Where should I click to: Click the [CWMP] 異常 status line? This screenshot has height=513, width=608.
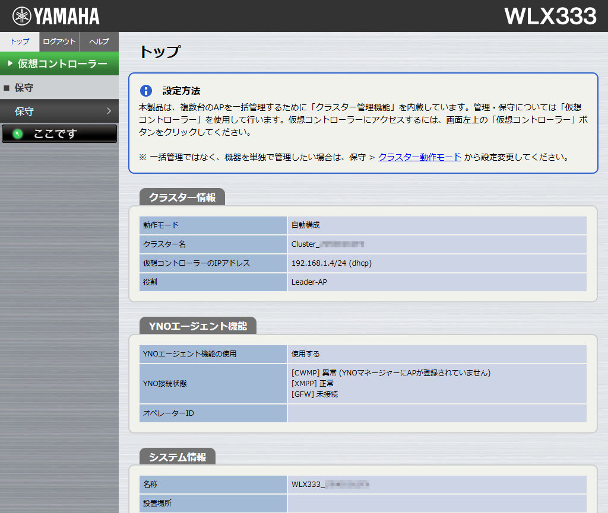point(391,372)
